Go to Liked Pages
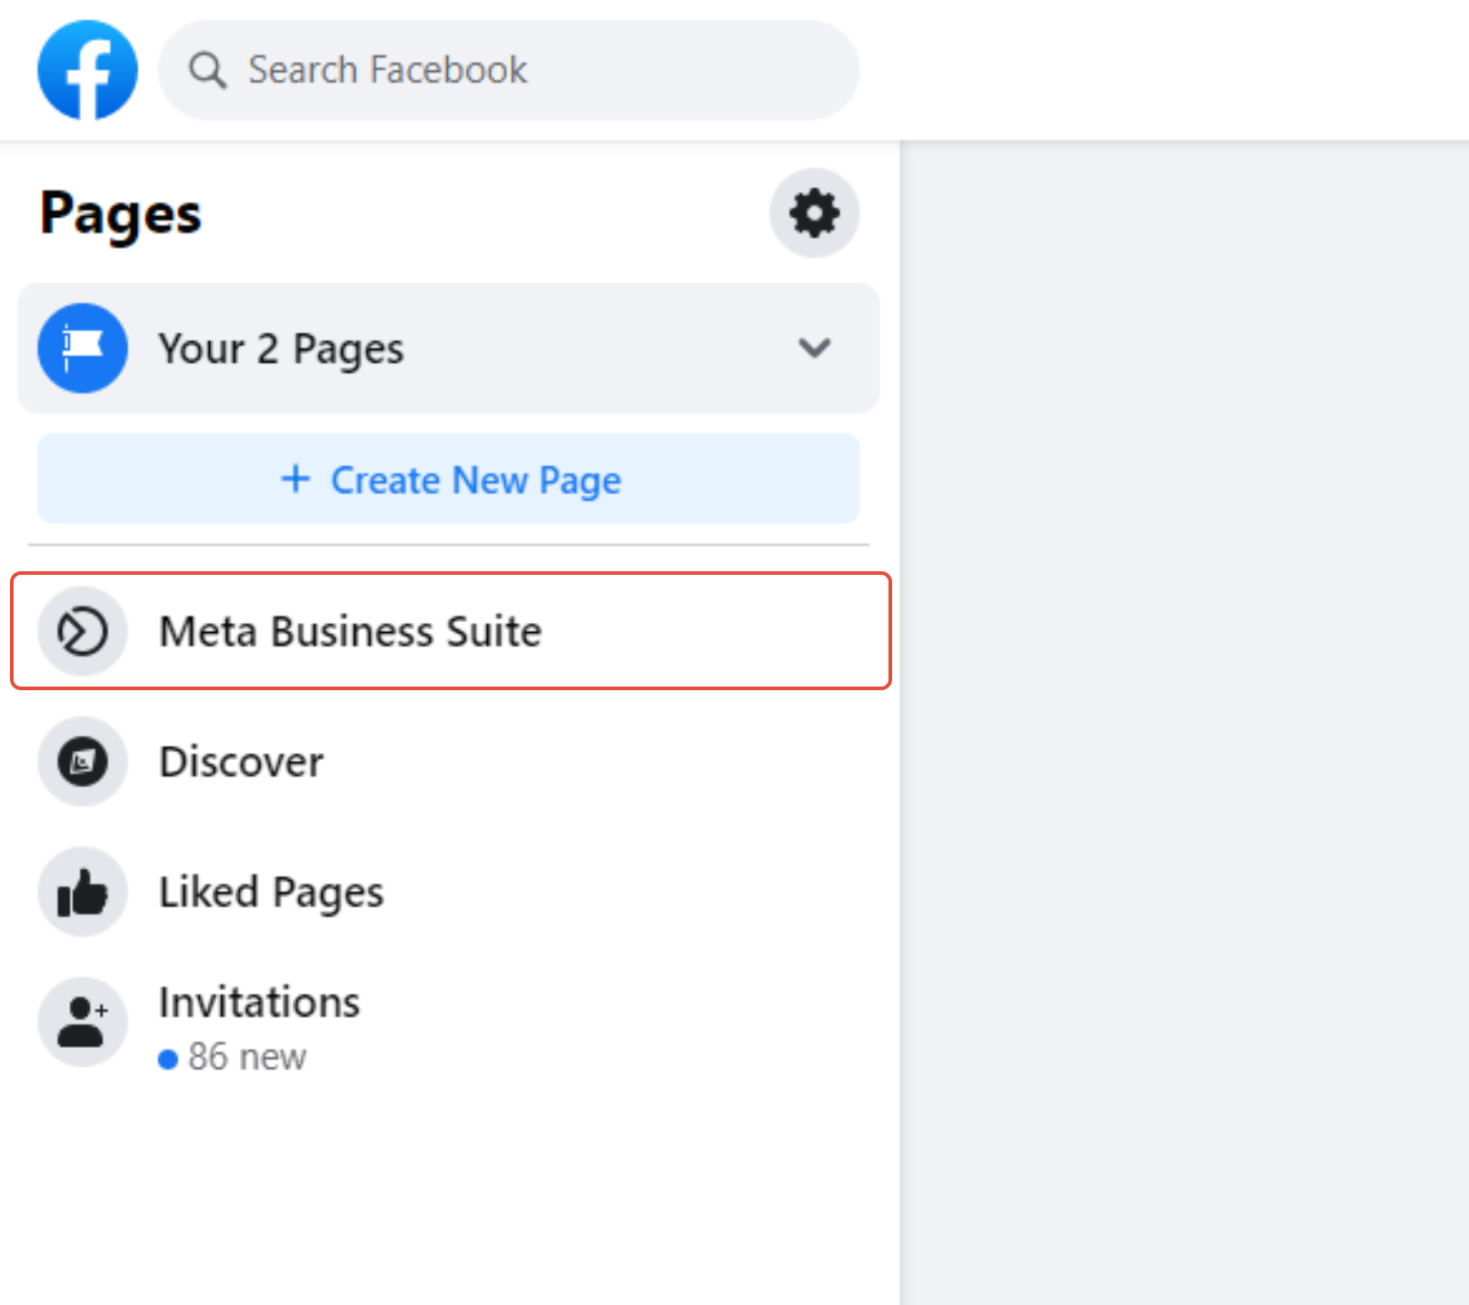The image size is (1469, 1305). (x=449, y=892)
